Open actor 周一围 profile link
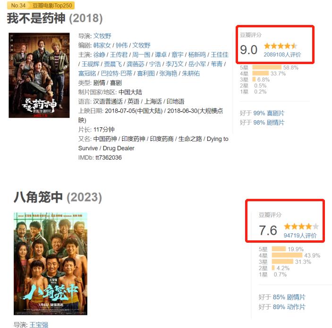Image resolution: width=332 pixels, height=328 pixels. tap(141, 55)
